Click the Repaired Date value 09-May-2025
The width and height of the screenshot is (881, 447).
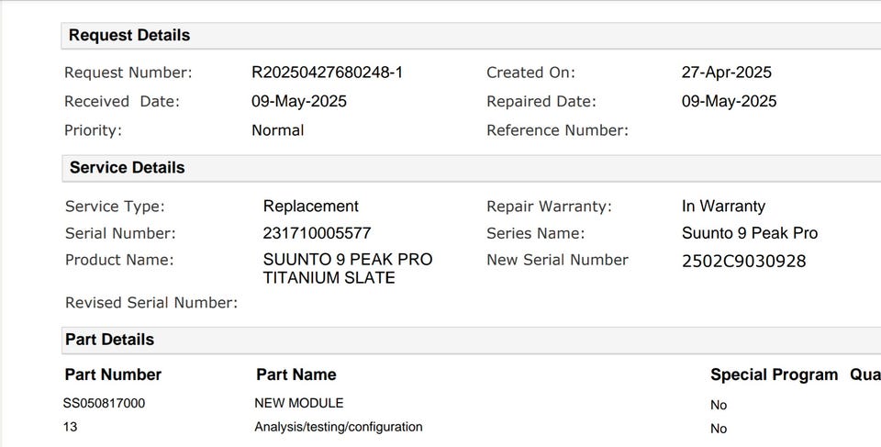(x=729, y=101)
